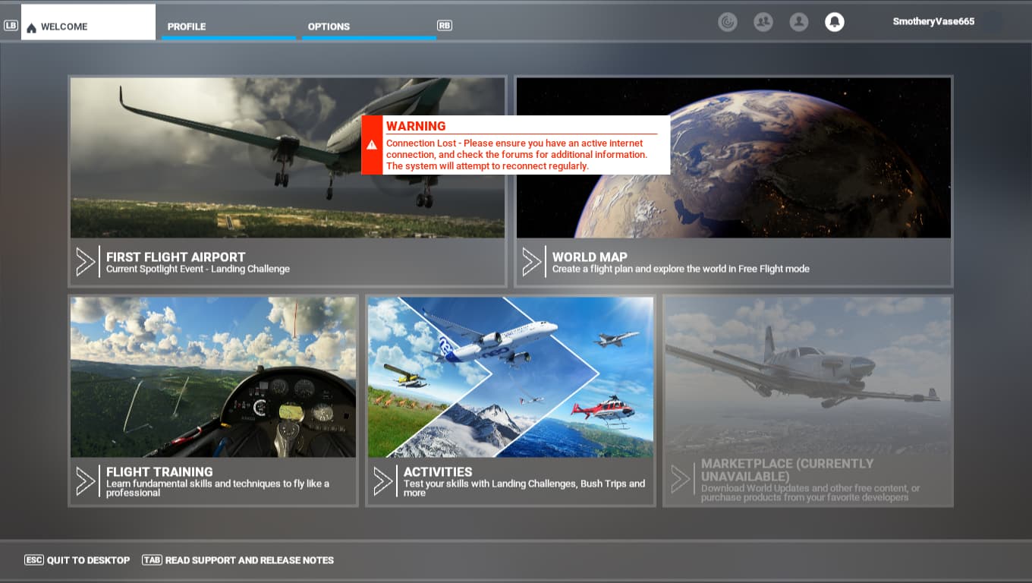Click the warning triangle icon
The image size is (1032, 583).
[x=372, y=145]
